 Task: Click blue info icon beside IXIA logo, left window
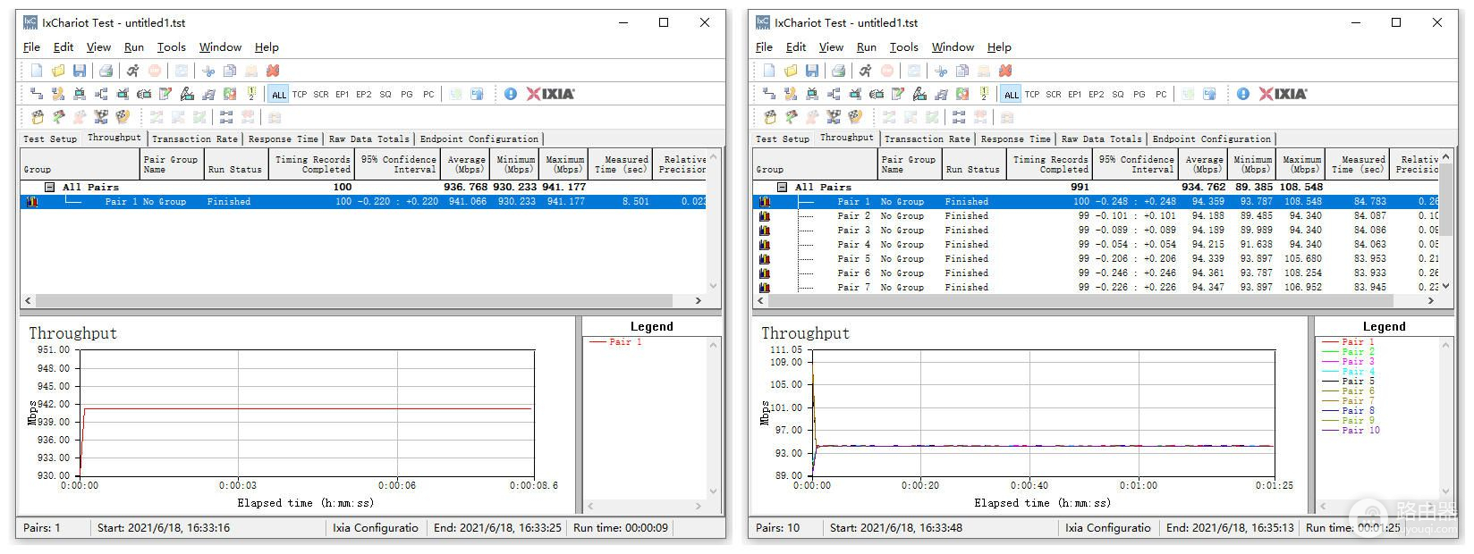click(510, 94)
